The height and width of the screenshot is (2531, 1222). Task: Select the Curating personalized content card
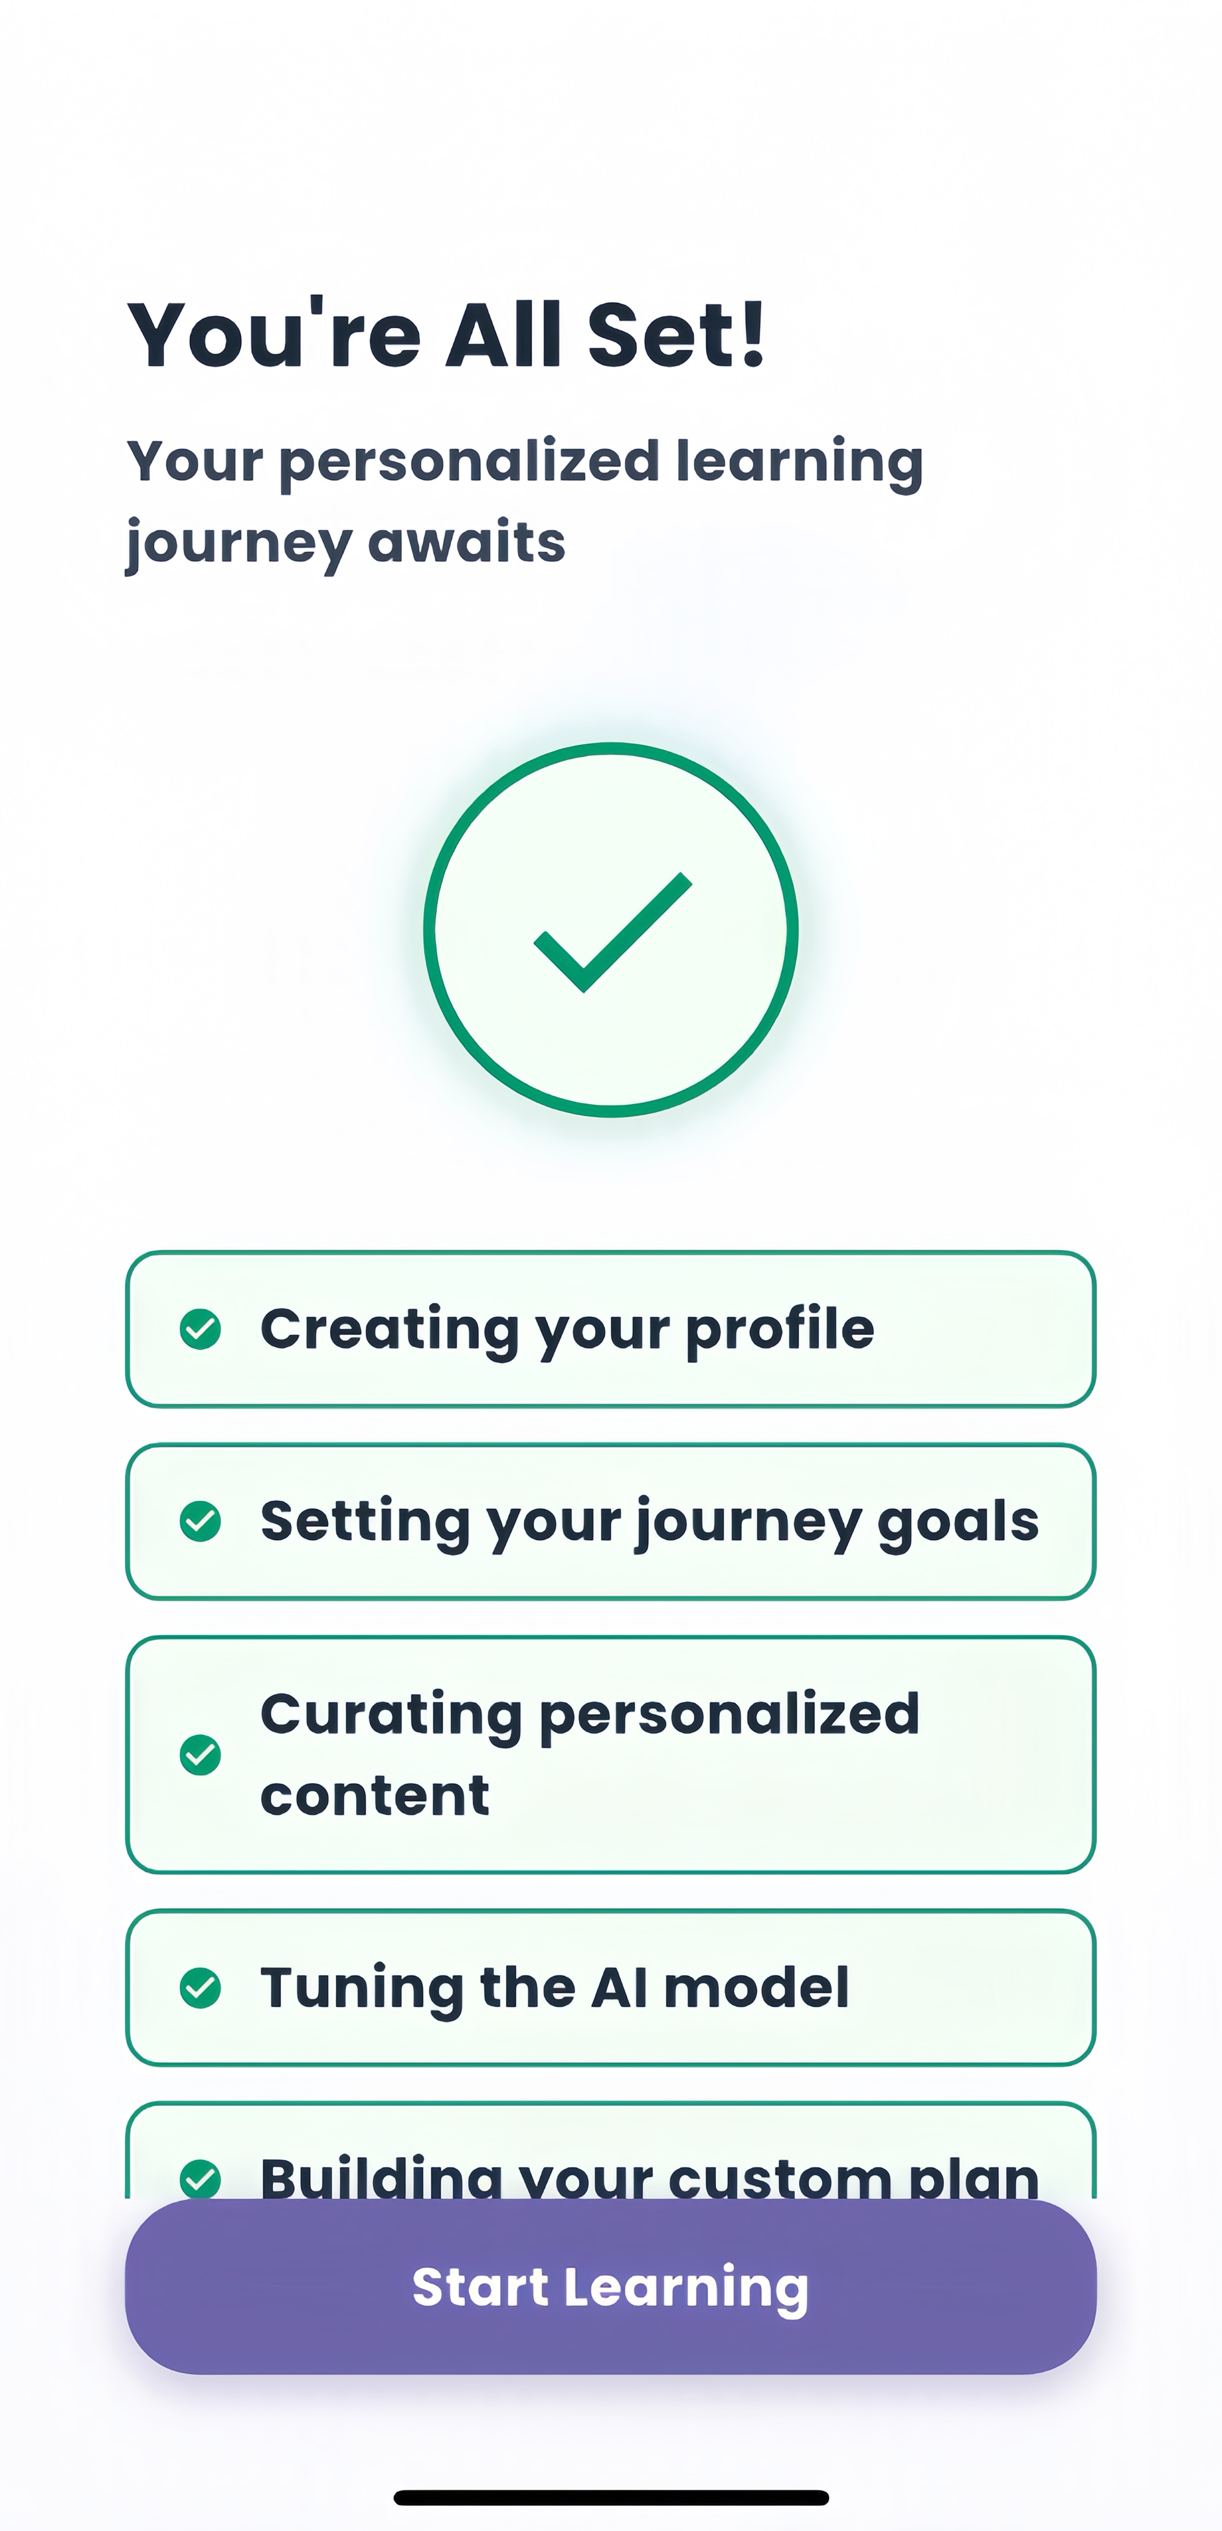[x=610, y=1755]
